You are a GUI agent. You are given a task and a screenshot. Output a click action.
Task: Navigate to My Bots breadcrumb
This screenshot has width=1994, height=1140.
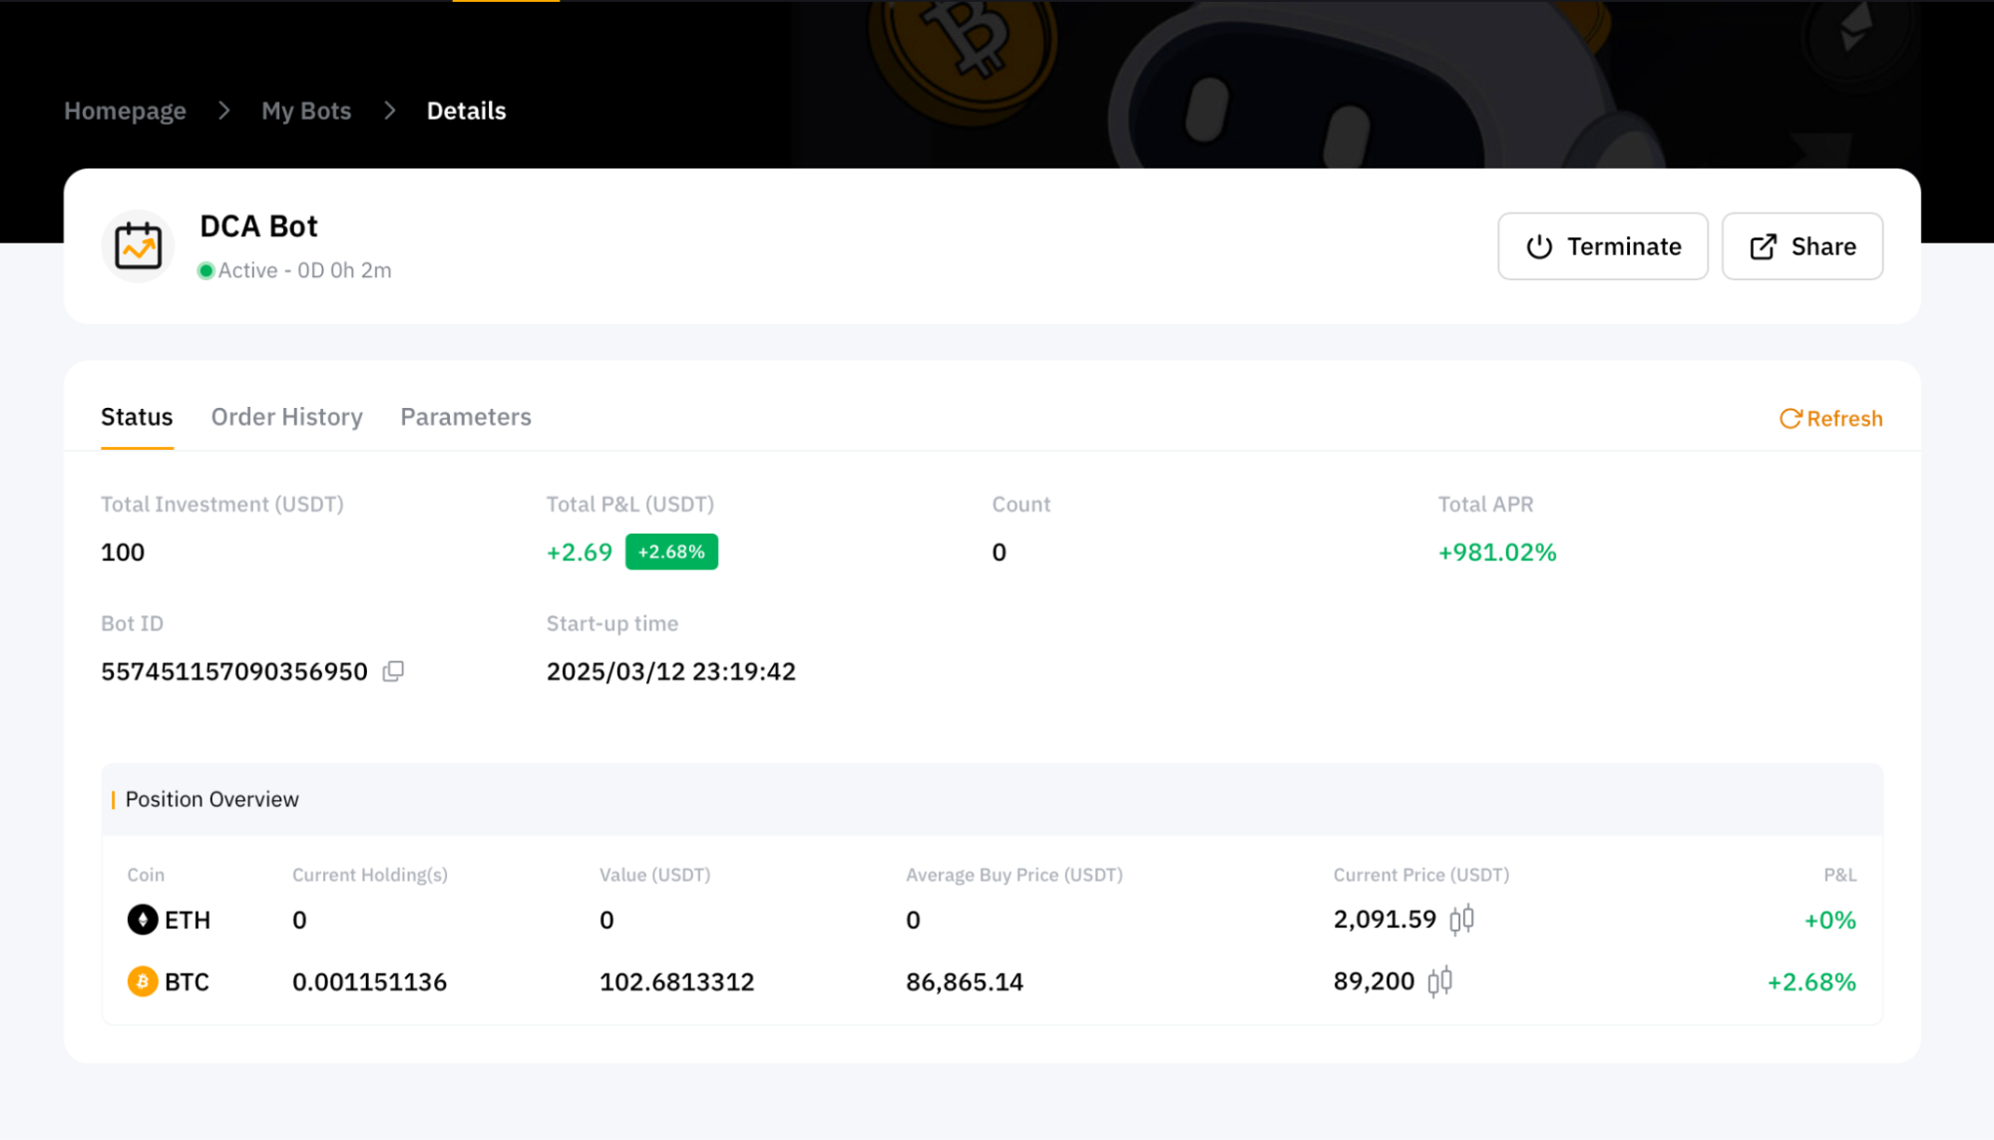305,111
